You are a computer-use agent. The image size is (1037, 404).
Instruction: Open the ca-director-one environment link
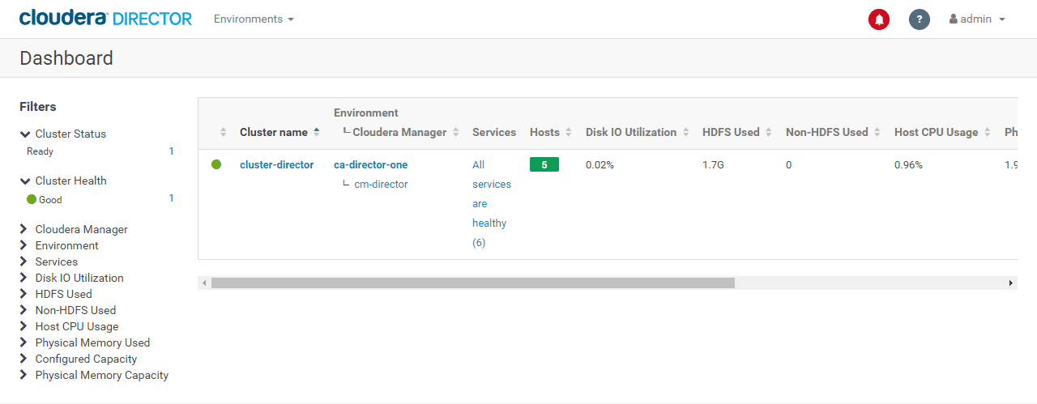point(370,164)
